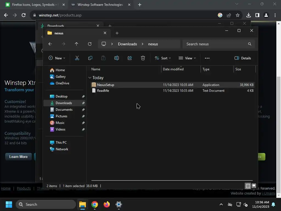Toggle the Details pane button
Image resolution: width=281 pixels, height=211 pixels.
[243, 58]
